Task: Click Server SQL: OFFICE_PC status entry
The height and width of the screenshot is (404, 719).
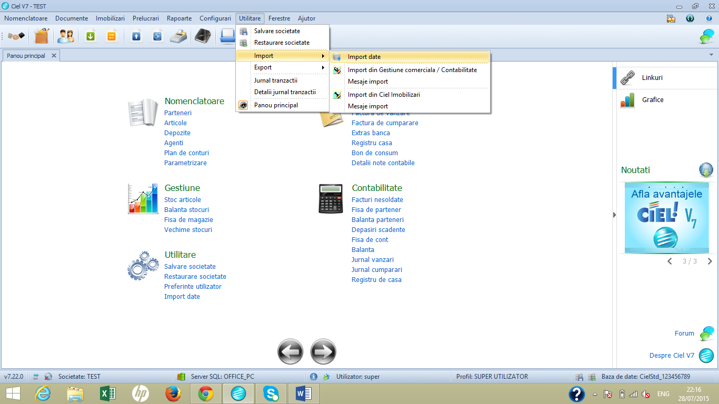Action: tap(223, 377)
